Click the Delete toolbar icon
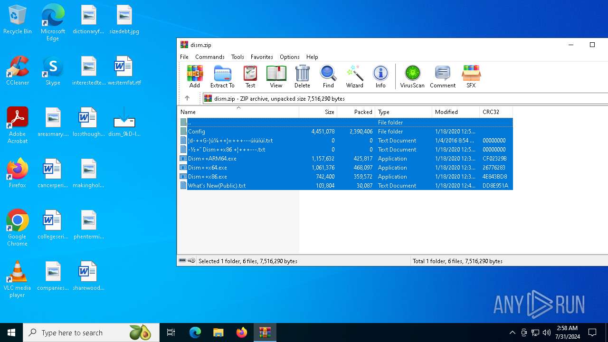 (x=302, y=77)
